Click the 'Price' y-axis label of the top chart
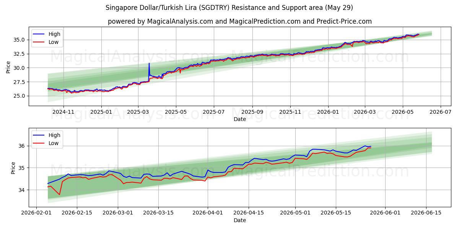Viewport: 459px width, 229px height. pos(8,67)
